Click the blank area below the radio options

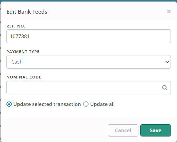pos(88,113)
